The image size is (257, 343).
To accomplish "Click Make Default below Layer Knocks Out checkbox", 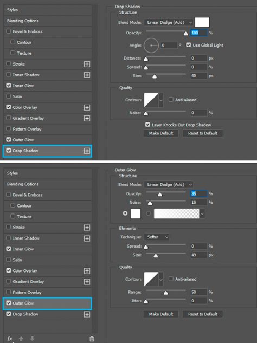I will [x=161, y=133].
